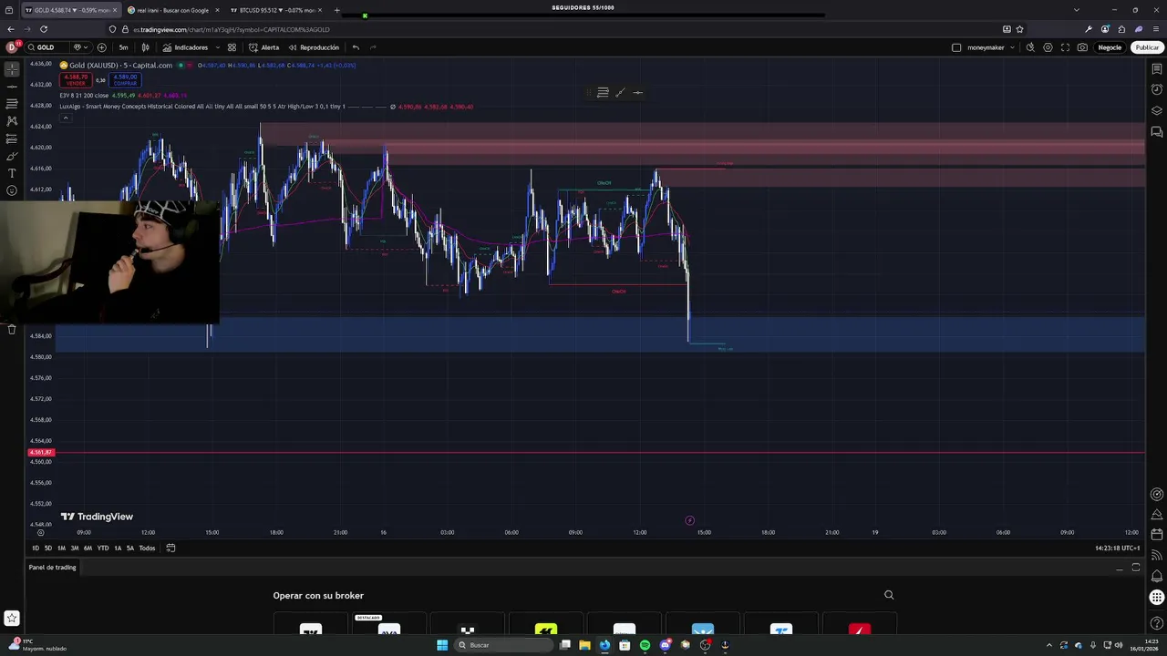Open indicator templates grid icon

(x=232, y=47)
